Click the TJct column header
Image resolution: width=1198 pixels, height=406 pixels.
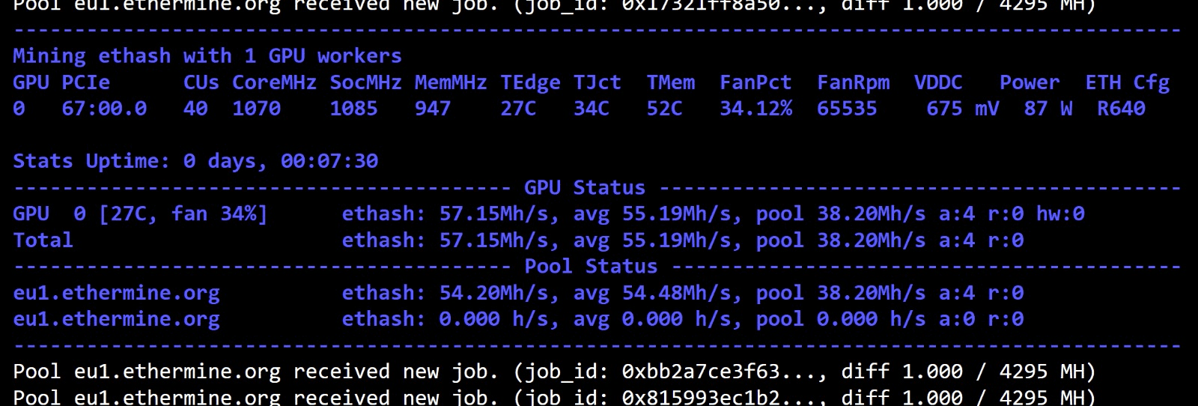[x=598, y=82]
